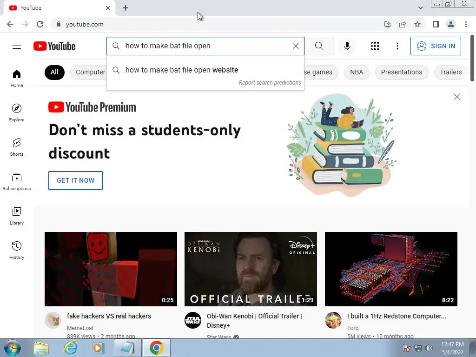Click the install app icon in address bar
The image size is (476, 357).
tap(387, 24)
